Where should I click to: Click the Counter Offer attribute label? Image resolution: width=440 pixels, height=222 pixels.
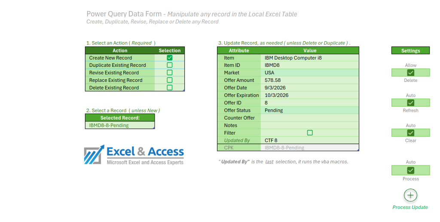239,118
